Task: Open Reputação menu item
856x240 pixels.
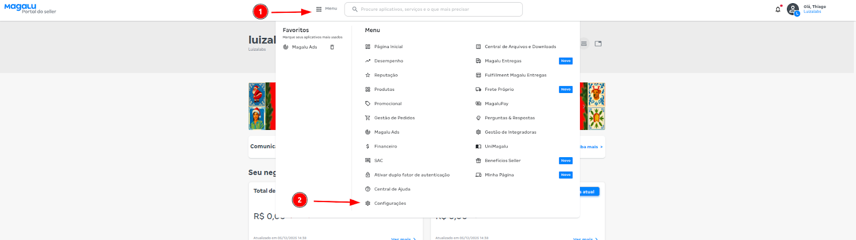Action: point(386,75)
